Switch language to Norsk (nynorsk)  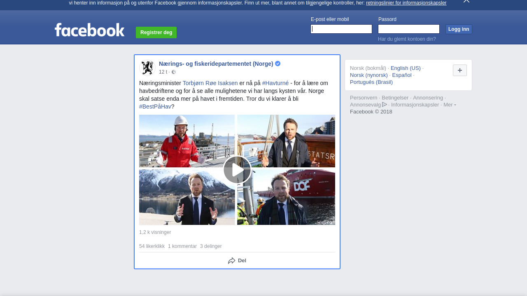pyautogui.click(x=369, y=75)
